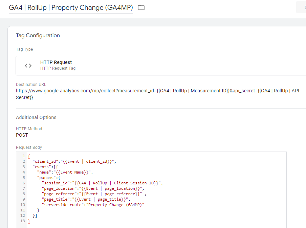Viewport: 306px width, 228px height.
Task: Click the HTTP Request code brackets icon
Action: [28, 66]
